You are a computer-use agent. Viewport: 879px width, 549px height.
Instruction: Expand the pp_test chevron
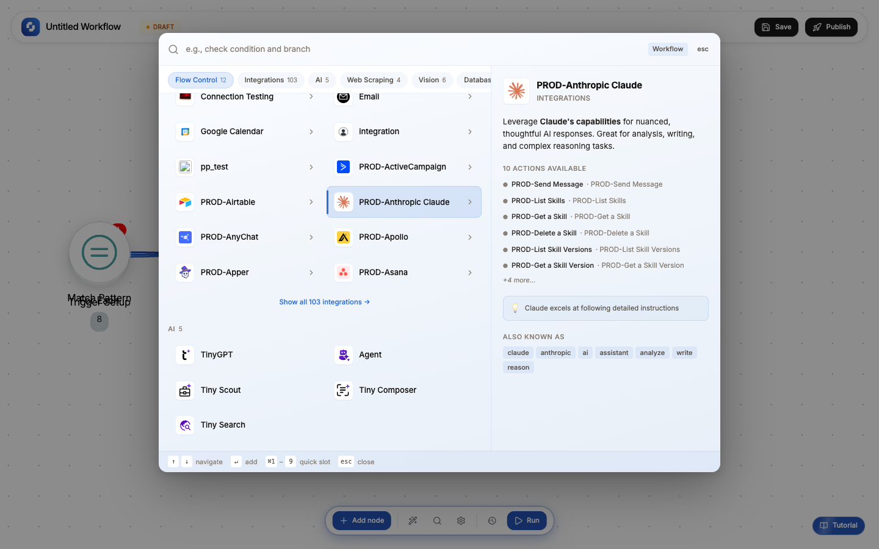311,167
